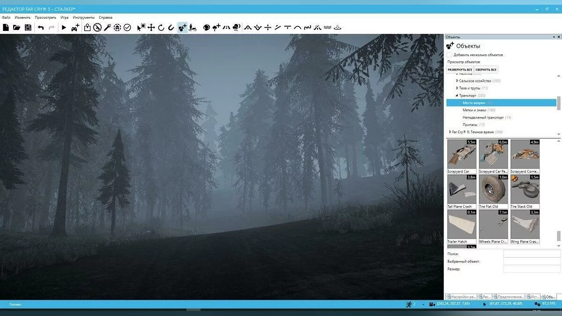
Task: Click the open folder toolbar icon
Action: click(x=17, y=28)
